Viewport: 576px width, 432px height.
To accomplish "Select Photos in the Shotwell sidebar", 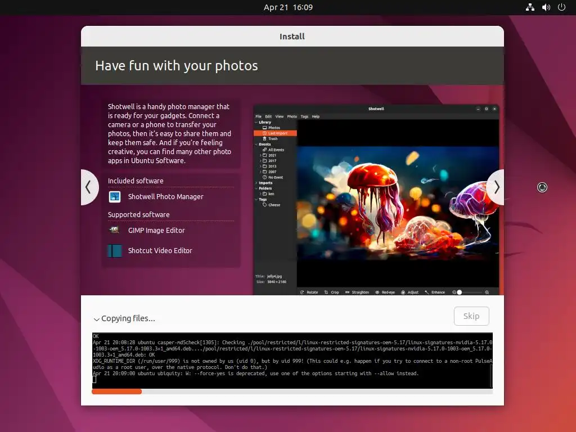I will (x=272, y=128).
